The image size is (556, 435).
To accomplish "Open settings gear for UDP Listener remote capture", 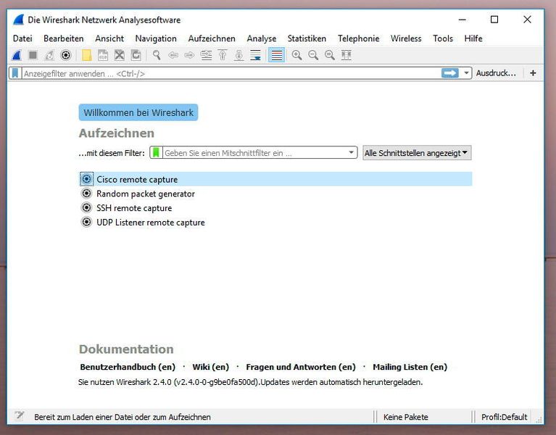I will (x=86, y=223).
